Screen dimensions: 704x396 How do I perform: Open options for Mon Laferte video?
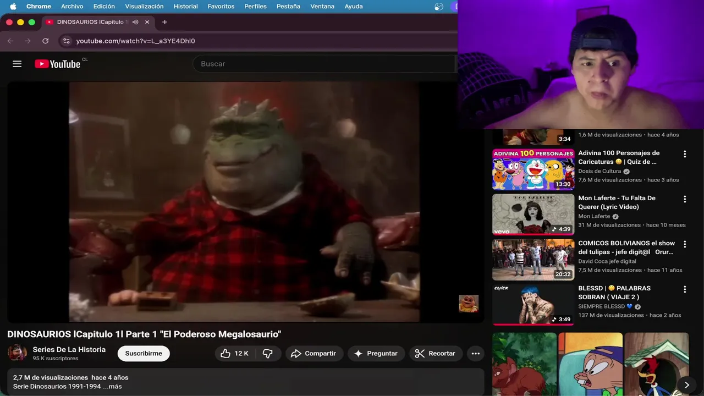click(685, 199)
